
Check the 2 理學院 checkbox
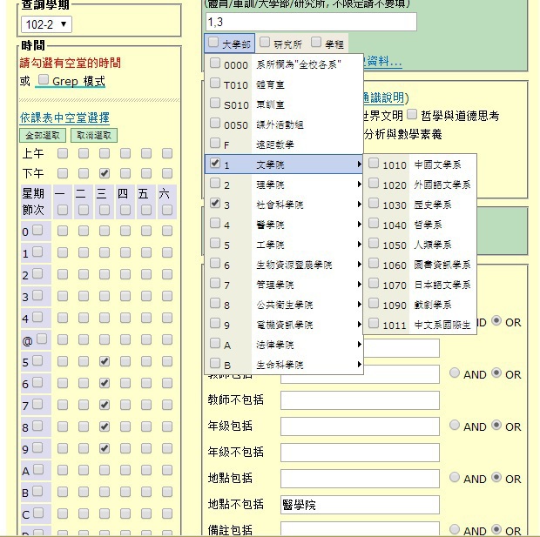215,183
